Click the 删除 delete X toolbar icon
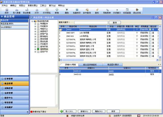 pyautogui.click(x=67, y=10)
